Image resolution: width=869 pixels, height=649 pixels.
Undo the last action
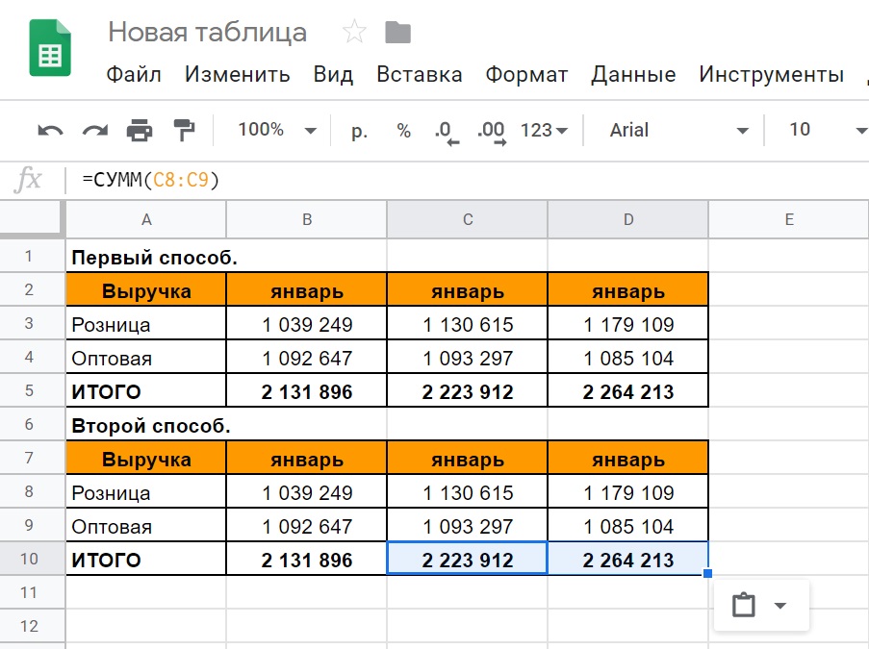pyautogui.click(x=50, y=131)
